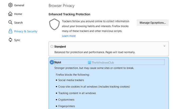Click the Search magnifier icon
Screen dimensions: 185x109
tap(10, 22)
